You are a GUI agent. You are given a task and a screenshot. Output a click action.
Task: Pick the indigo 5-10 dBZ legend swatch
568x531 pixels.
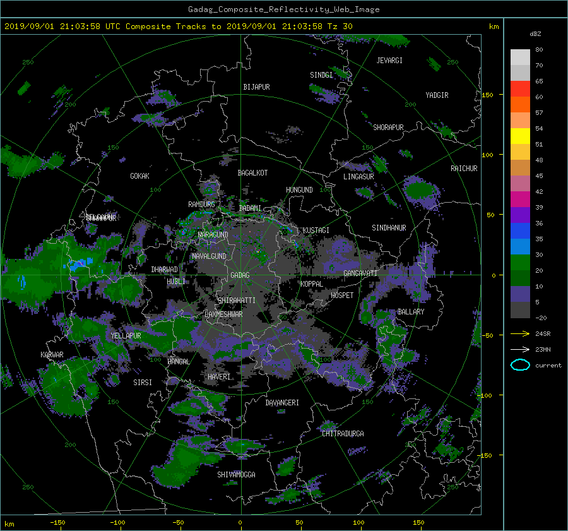coord(520,294)
